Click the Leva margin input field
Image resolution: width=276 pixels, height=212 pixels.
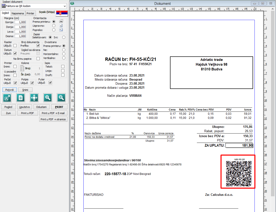click(20, 32)
